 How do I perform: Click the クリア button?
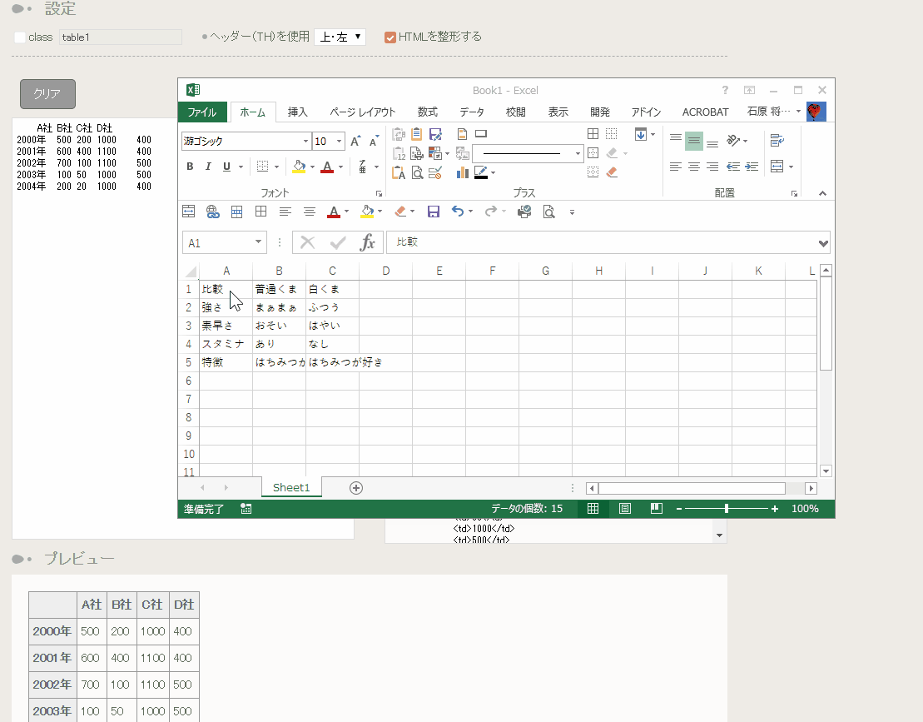point(47,93)
